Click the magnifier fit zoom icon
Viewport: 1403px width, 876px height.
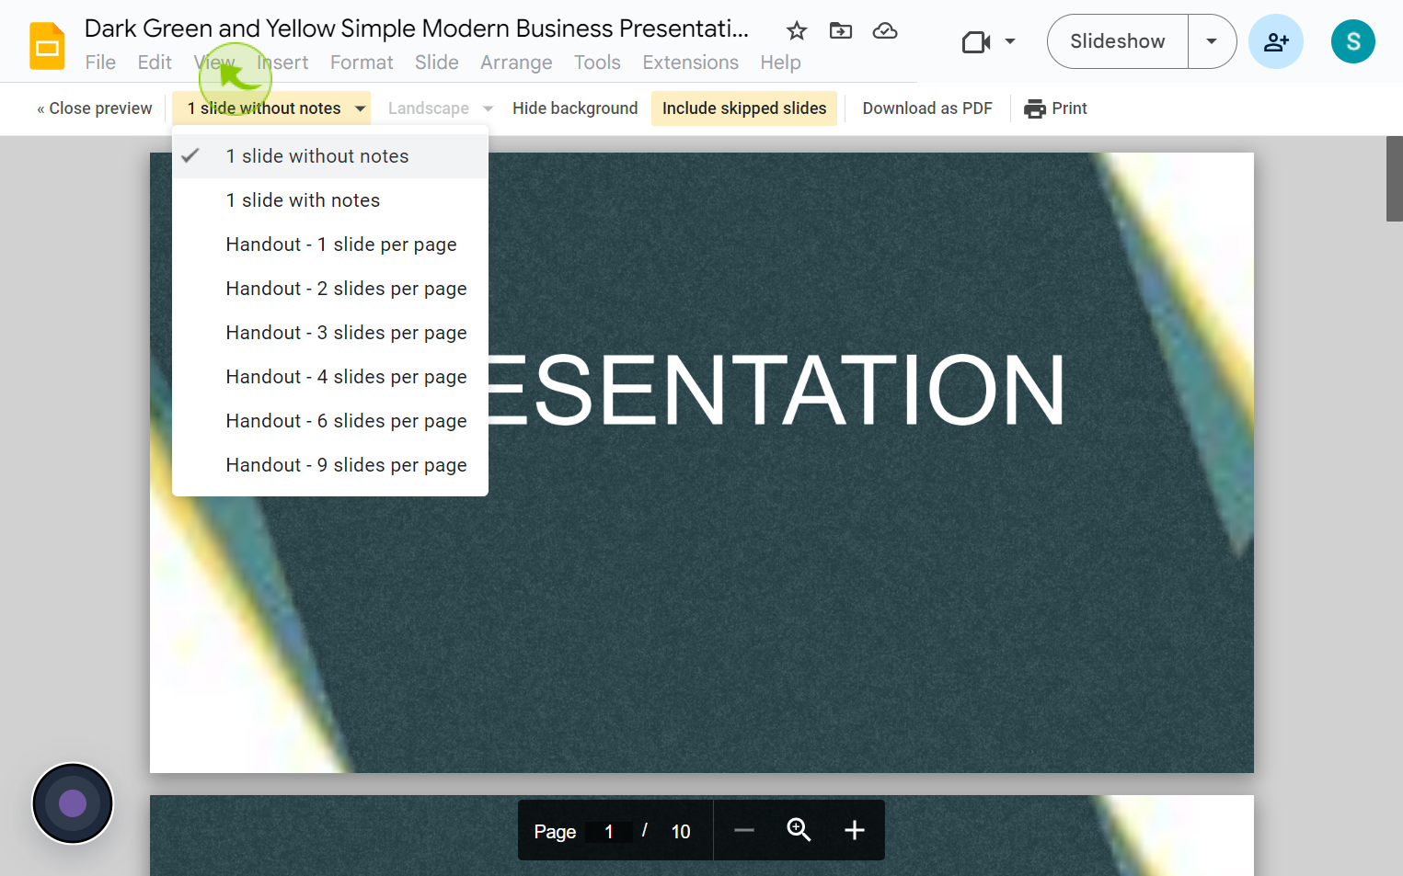point(799,830)
